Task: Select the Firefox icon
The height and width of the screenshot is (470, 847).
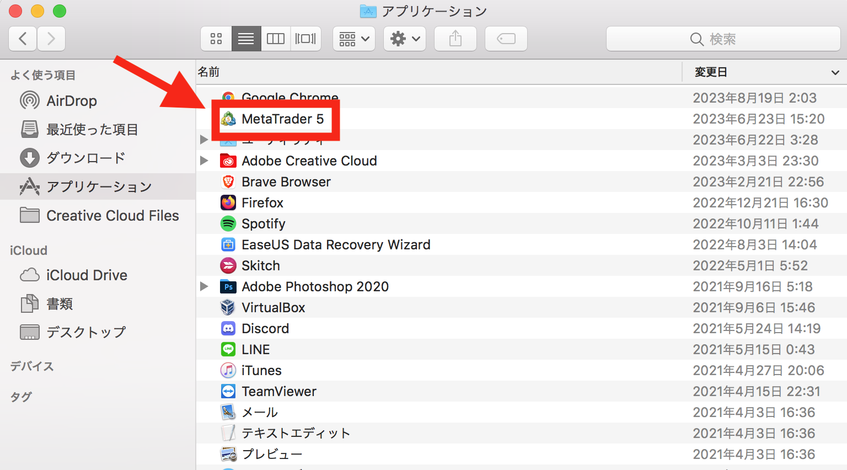Action: pos(228,202)
